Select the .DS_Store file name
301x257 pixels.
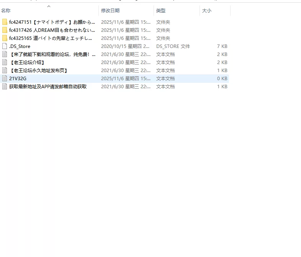click(20, 46)
